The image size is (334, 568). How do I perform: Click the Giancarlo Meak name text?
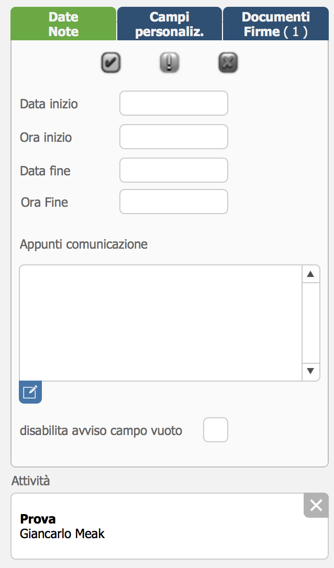[62, 533]
